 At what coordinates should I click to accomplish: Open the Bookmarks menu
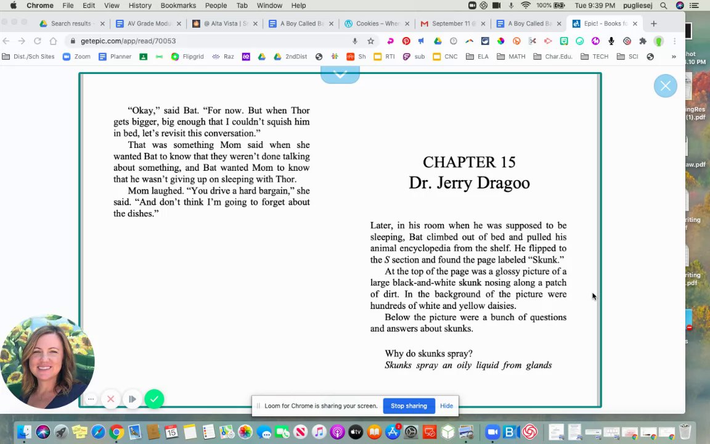point(178,6)
